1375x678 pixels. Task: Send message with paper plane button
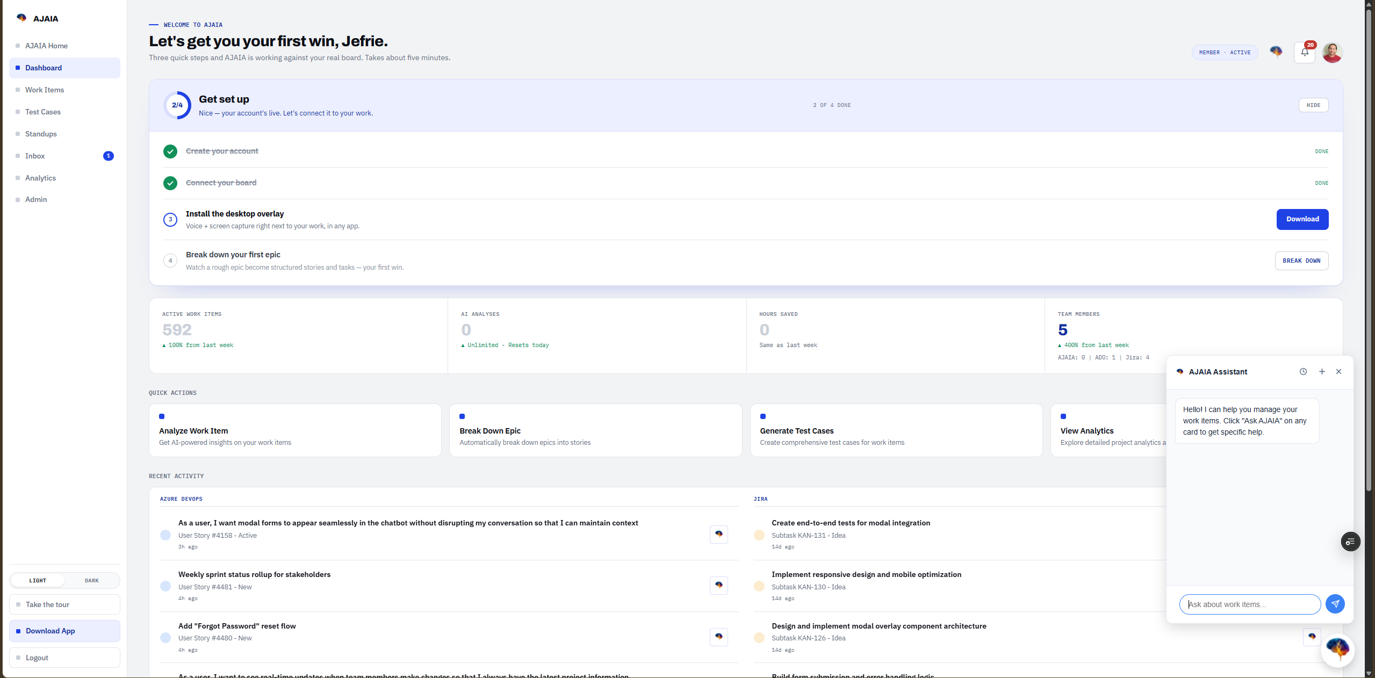pyautogui.click(x=1335, y=604)
